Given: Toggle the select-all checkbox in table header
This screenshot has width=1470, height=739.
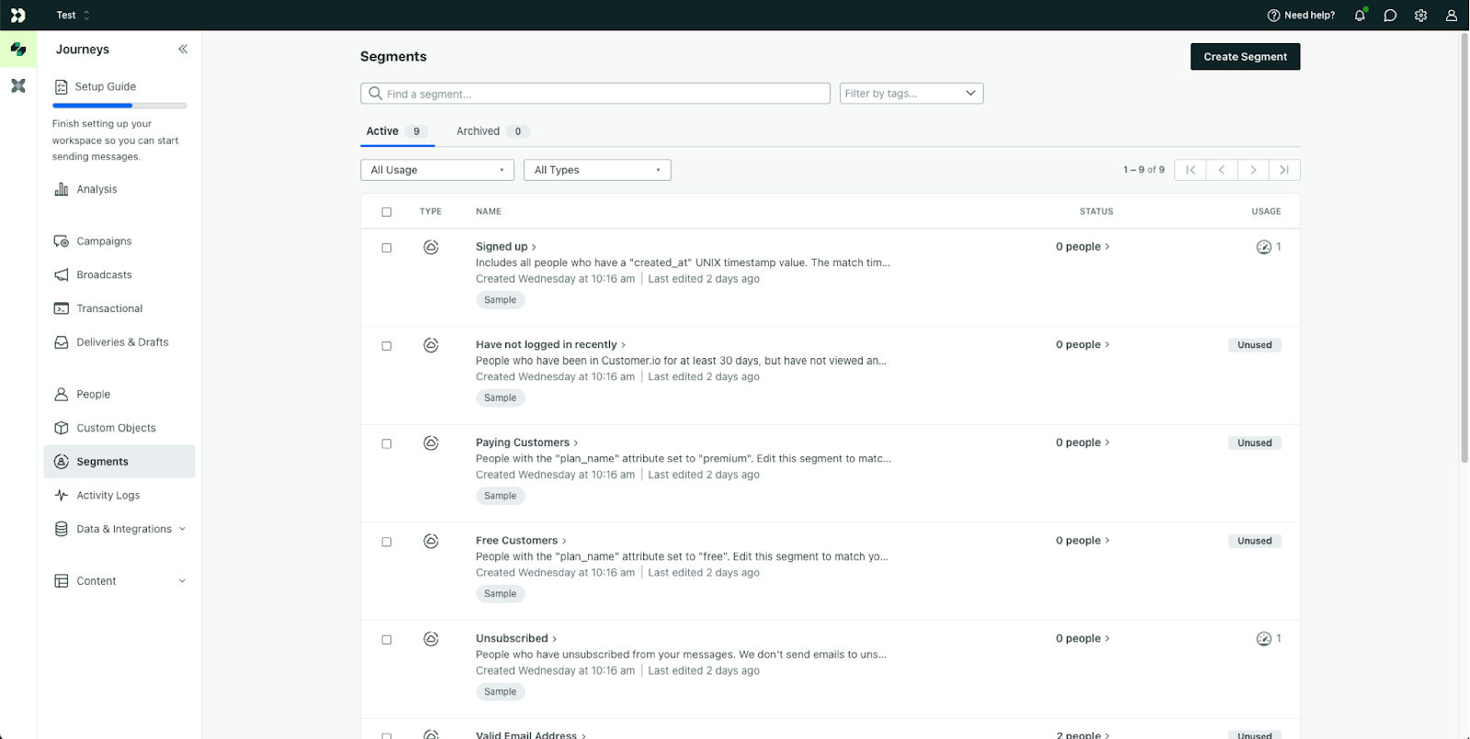Looking at the screenshot, I should (387, 212).
